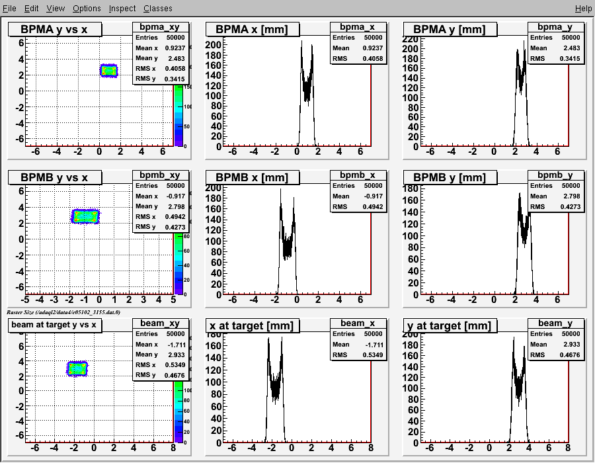Viewport: 595px width, 463px height.
Task: Click 'Mean x 0.9237' in bpma_xy stats
Action: pos(160,48)
